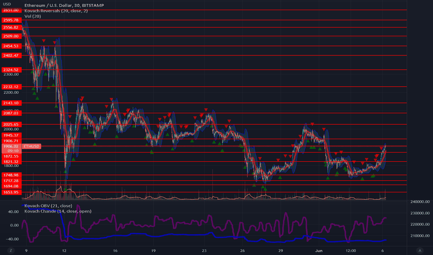Select the Vol (20) indicator legend

(33, 16)
